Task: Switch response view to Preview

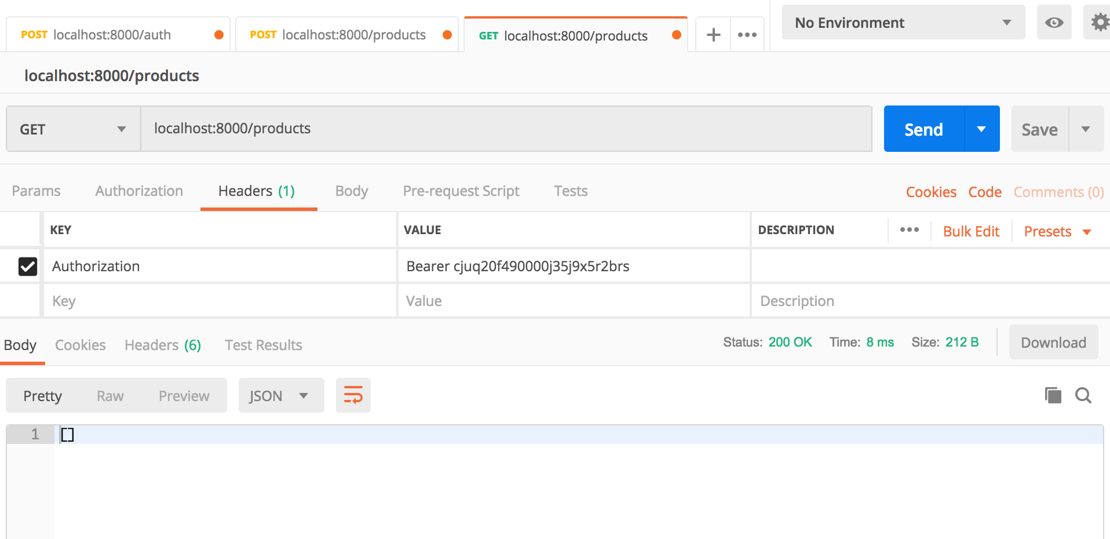Action: pyautogui.click(x=184, y=395)
